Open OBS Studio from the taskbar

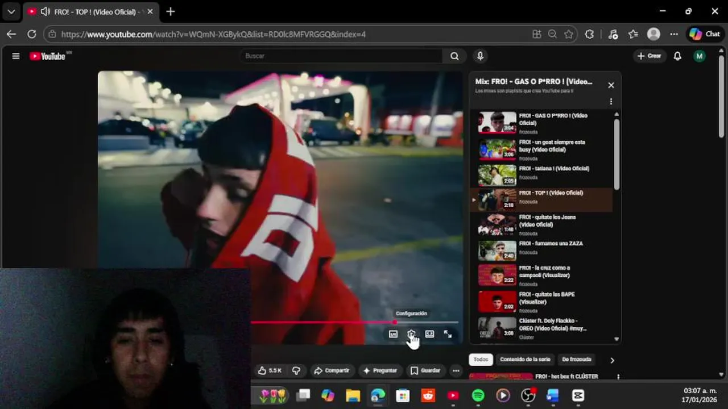[528, 395]
